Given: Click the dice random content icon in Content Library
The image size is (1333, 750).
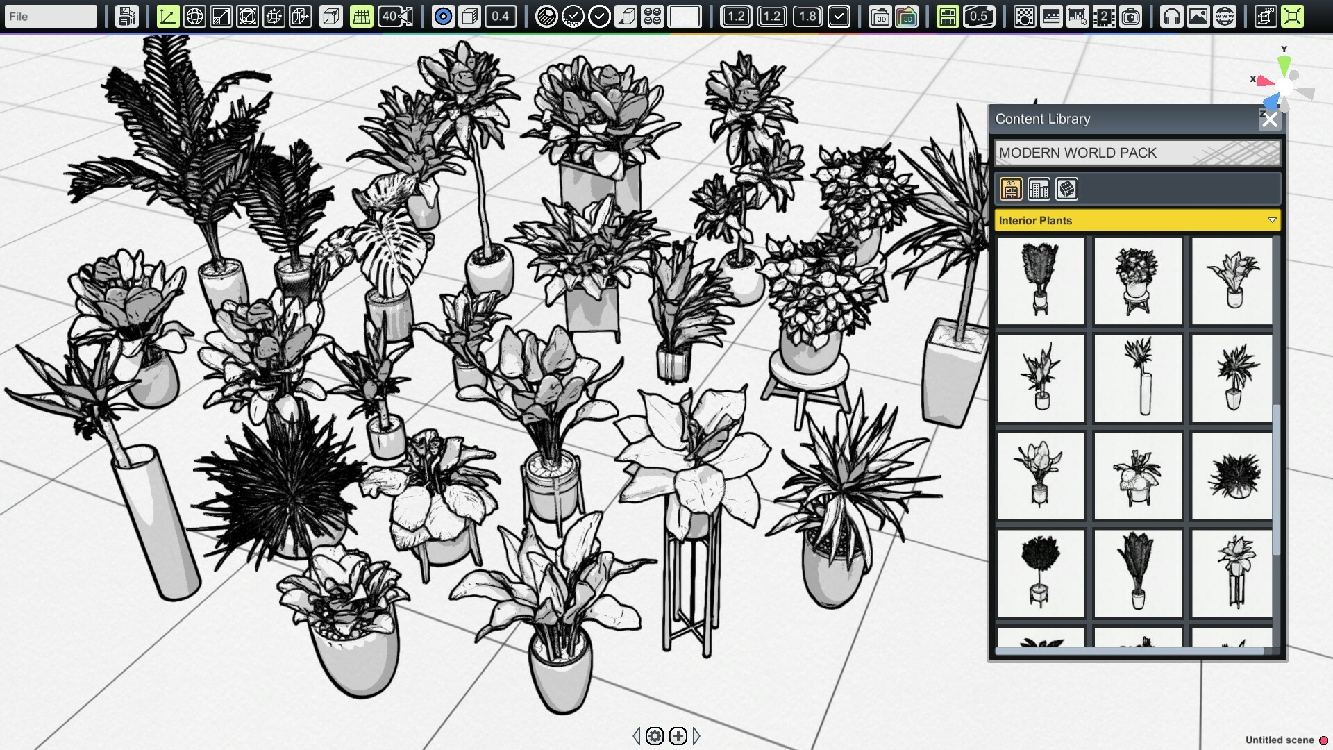Looking at the screenshot, I should [1068, 189].
